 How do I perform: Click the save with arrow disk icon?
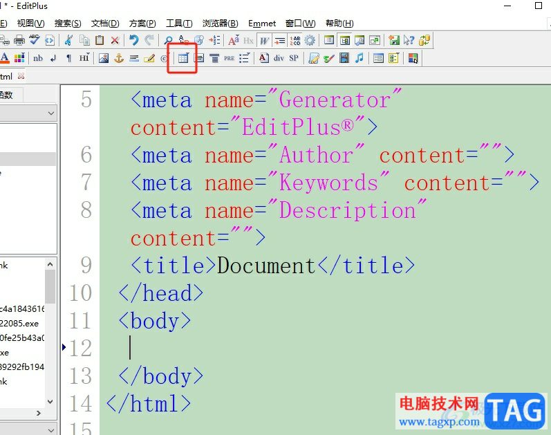point(394,40)
